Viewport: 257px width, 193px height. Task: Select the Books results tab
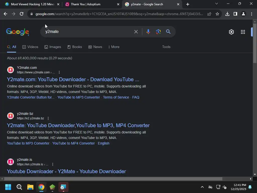coord(75,47)
